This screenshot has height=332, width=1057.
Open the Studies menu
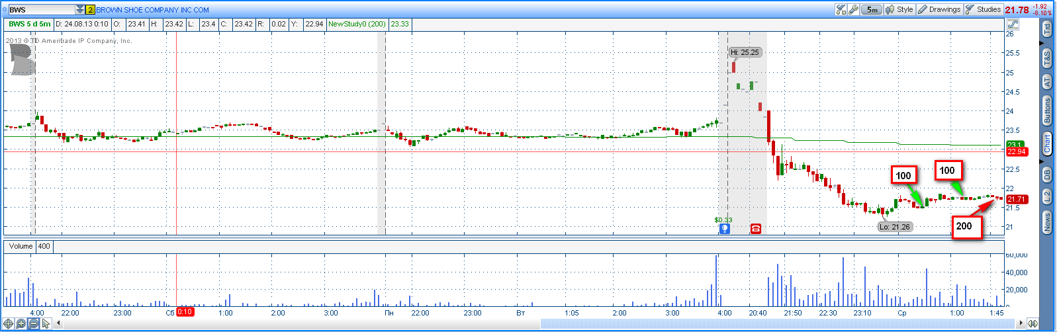984,9
